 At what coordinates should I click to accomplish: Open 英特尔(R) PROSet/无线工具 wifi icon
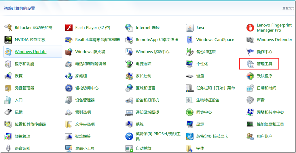(x=129, y=136)
